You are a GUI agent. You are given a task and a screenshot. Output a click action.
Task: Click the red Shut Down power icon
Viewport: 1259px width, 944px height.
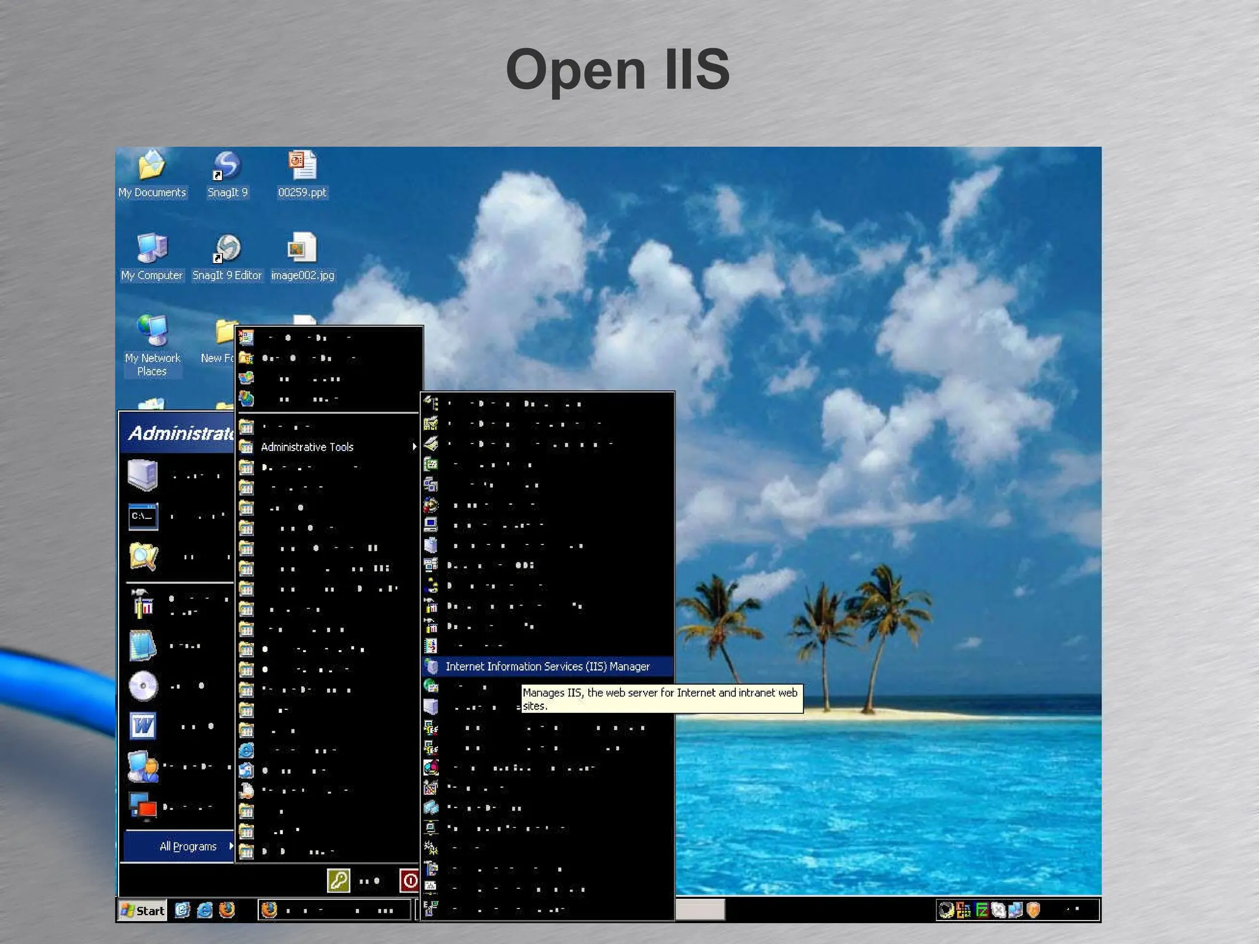[409, 881]
